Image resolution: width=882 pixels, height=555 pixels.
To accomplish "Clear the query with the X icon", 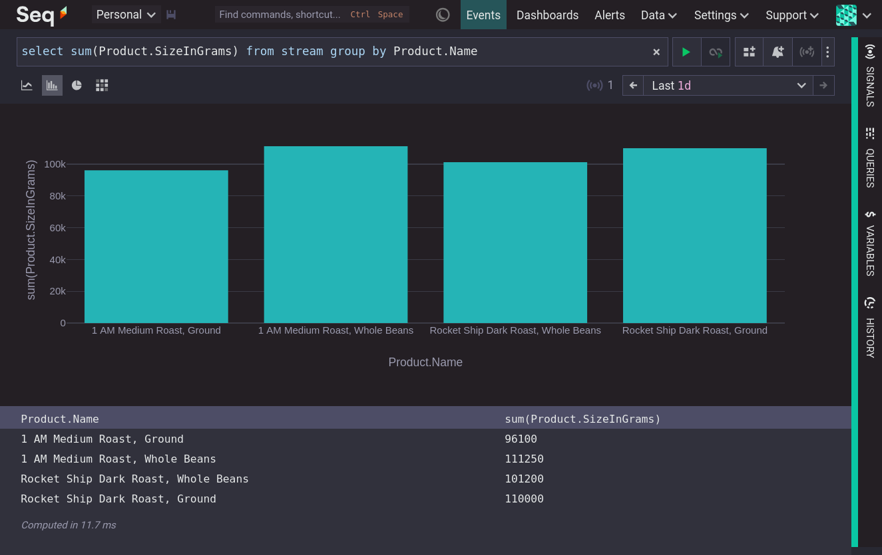I will tap(656, 52).
